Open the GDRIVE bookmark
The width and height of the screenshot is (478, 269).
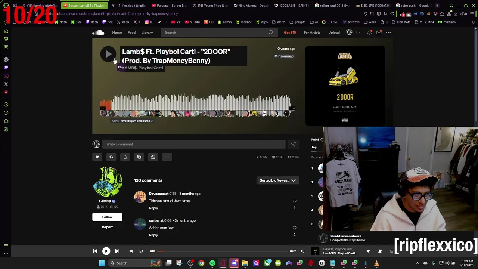click(330, 22)
